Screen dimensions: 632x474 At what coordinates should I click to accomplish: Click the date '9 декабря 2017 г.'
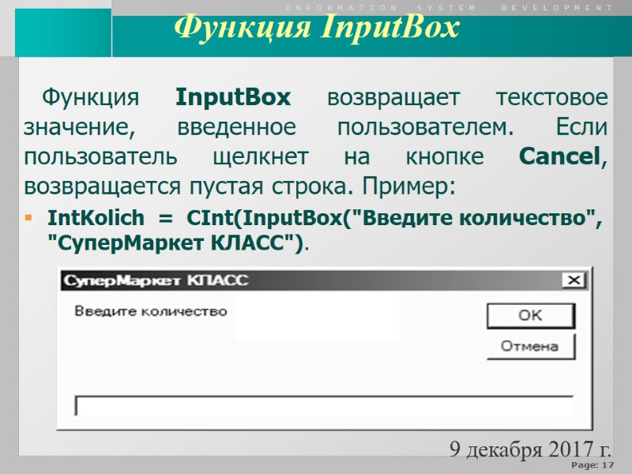click(x=530, y=449)
